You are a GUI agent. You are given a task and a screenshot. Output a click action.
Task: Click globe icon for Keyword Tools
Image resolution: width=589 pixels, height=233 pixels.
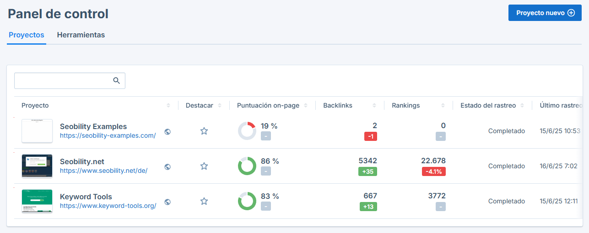(x=168, y=202)
